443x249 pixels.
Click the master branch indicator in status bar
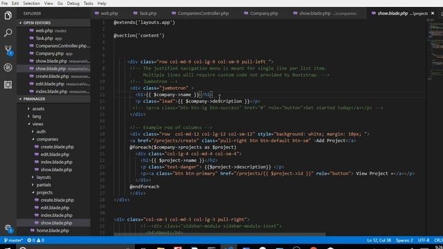point(14,240)
